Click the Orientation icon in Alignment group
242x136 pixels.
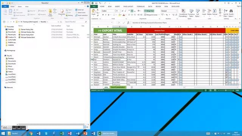click(x=139, y=11)
